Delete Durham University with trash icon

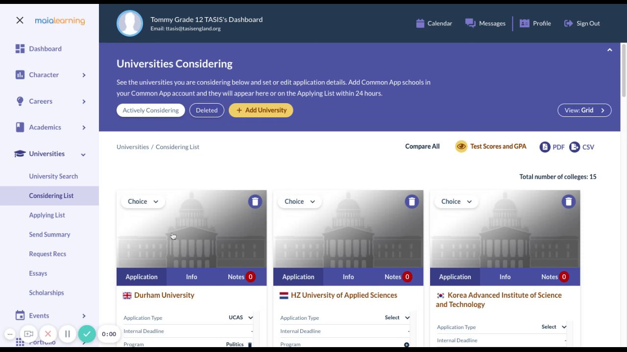(x=255, y=201)
